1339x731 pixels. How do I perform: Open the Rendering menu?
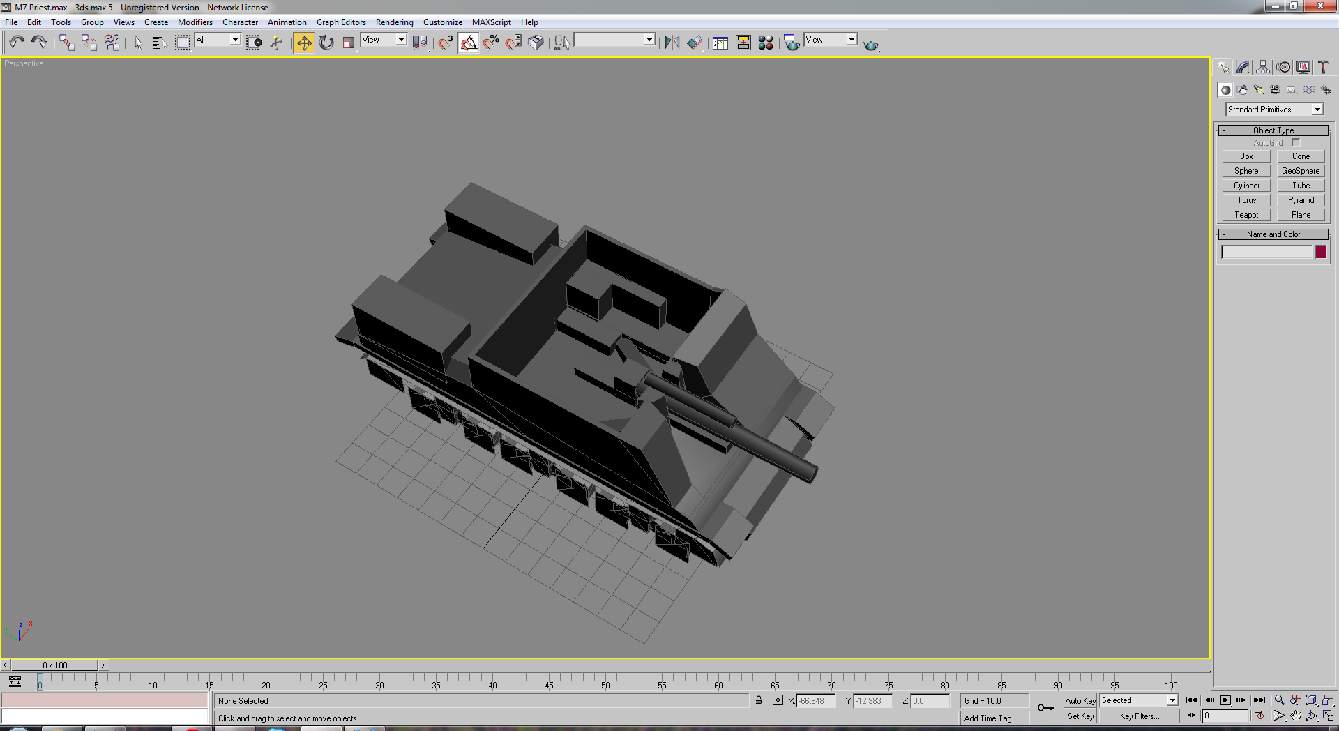click(394, 22)
